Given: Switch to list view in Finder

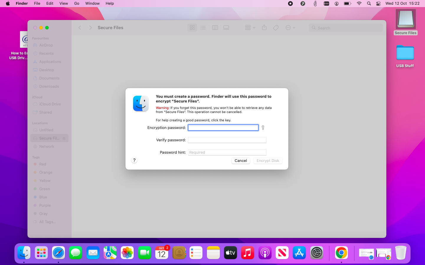Looking at the screenshot, I should point(203,28).
